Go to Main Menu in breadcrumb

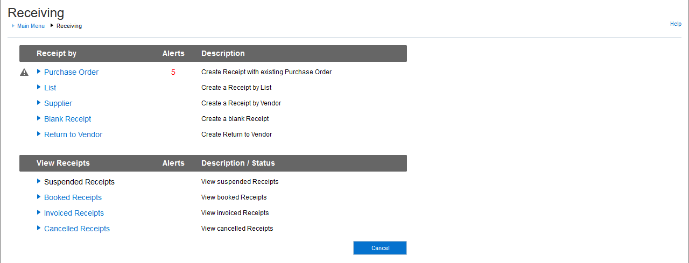pyautogui.click(x=31, y=26)
